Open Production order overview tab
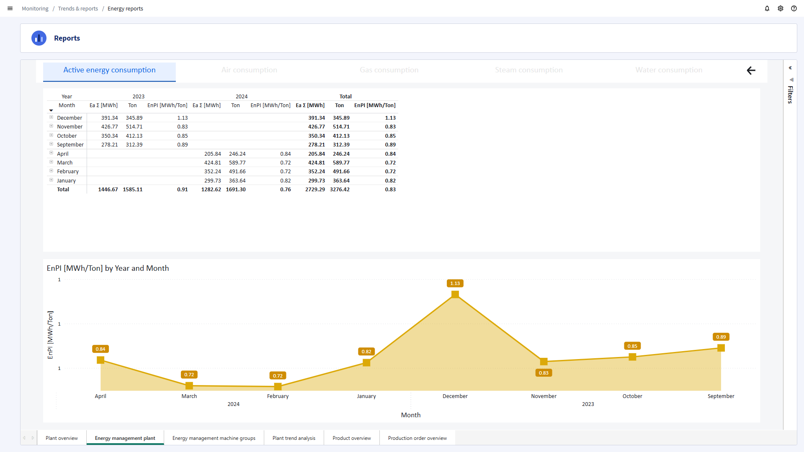This screenshot has height=452, width=804. point(417,438)
